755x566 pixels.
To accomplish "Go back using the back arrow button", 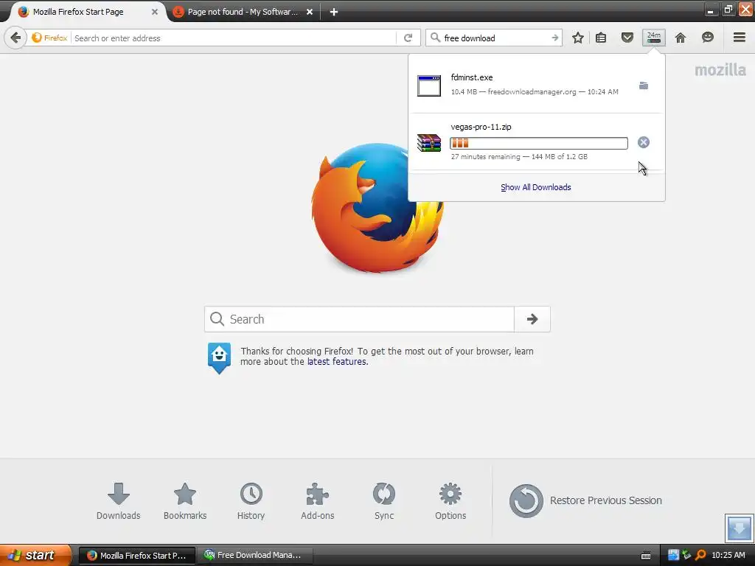I will pyautogui.click(x=15, y=38).
